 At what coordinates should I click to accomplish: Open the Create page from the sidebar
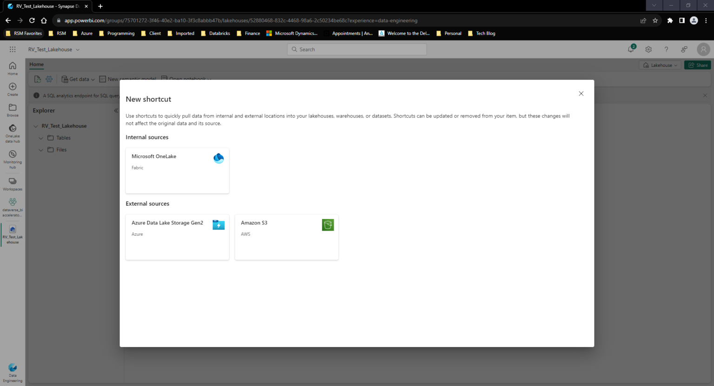pyautogui.click(x=13, y=89)
